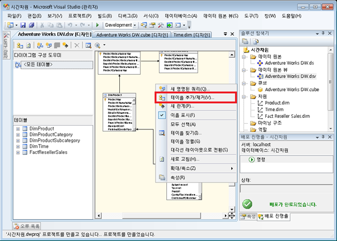Click the Save All toolbar icon
Screen dimensions: 337x241
(31, 25)
